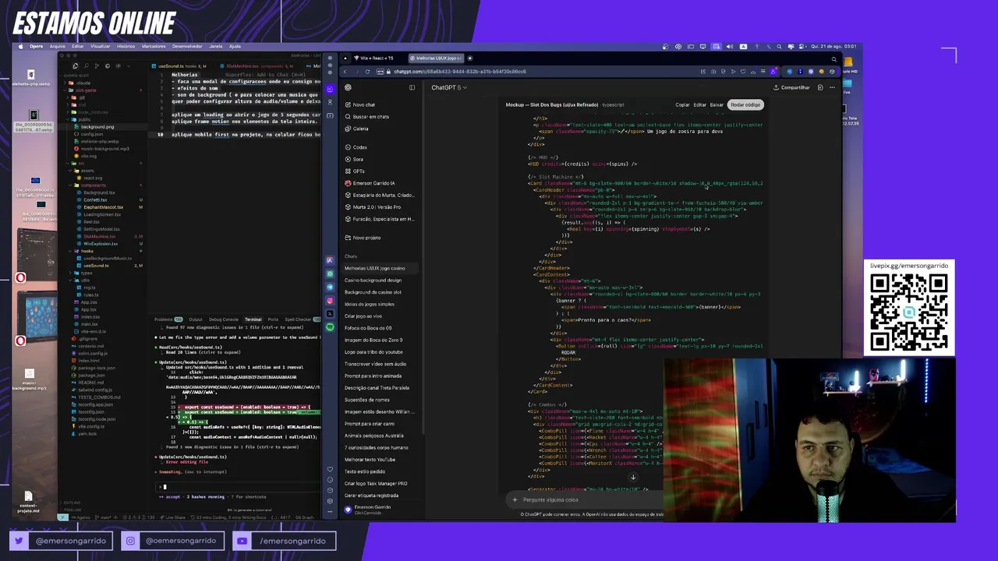Open the Arquivo menu
The image size is (998, 561).
point(58,47)
